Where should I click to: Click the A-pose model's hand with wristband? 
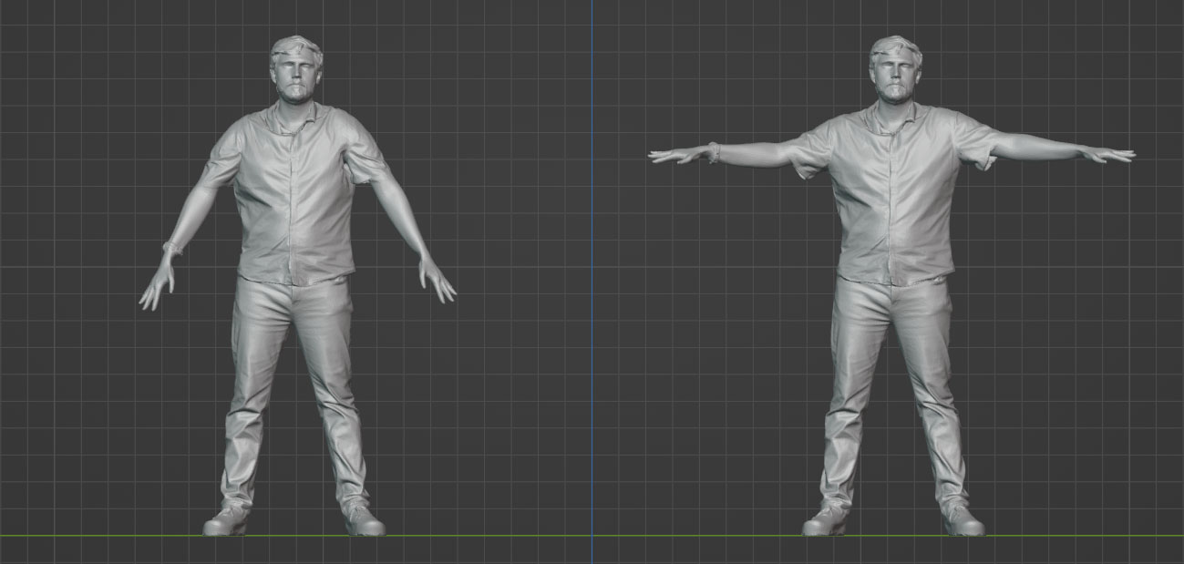[x=157, y=282]
